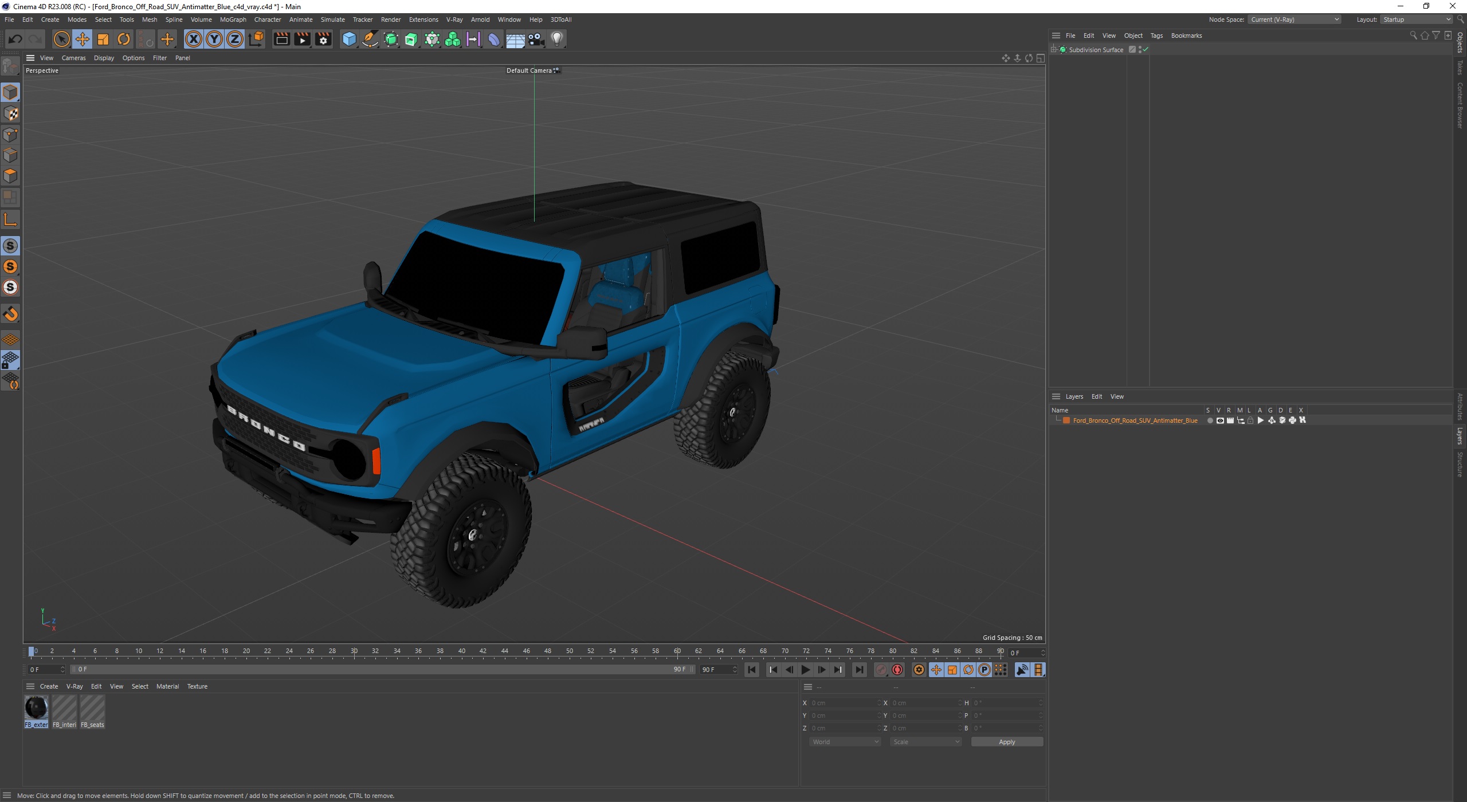The width and height of the screenshot is (1467, 802).
Task: Click search icon in Object Manager
Action: (x=1413, y=36)
